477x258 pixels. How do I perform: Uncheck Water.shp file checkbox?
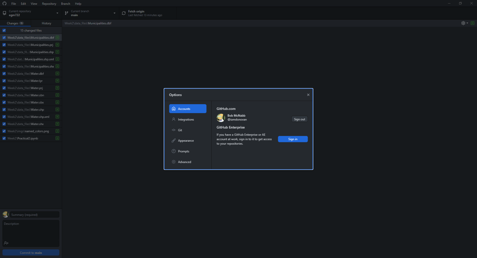pos(4,110)
